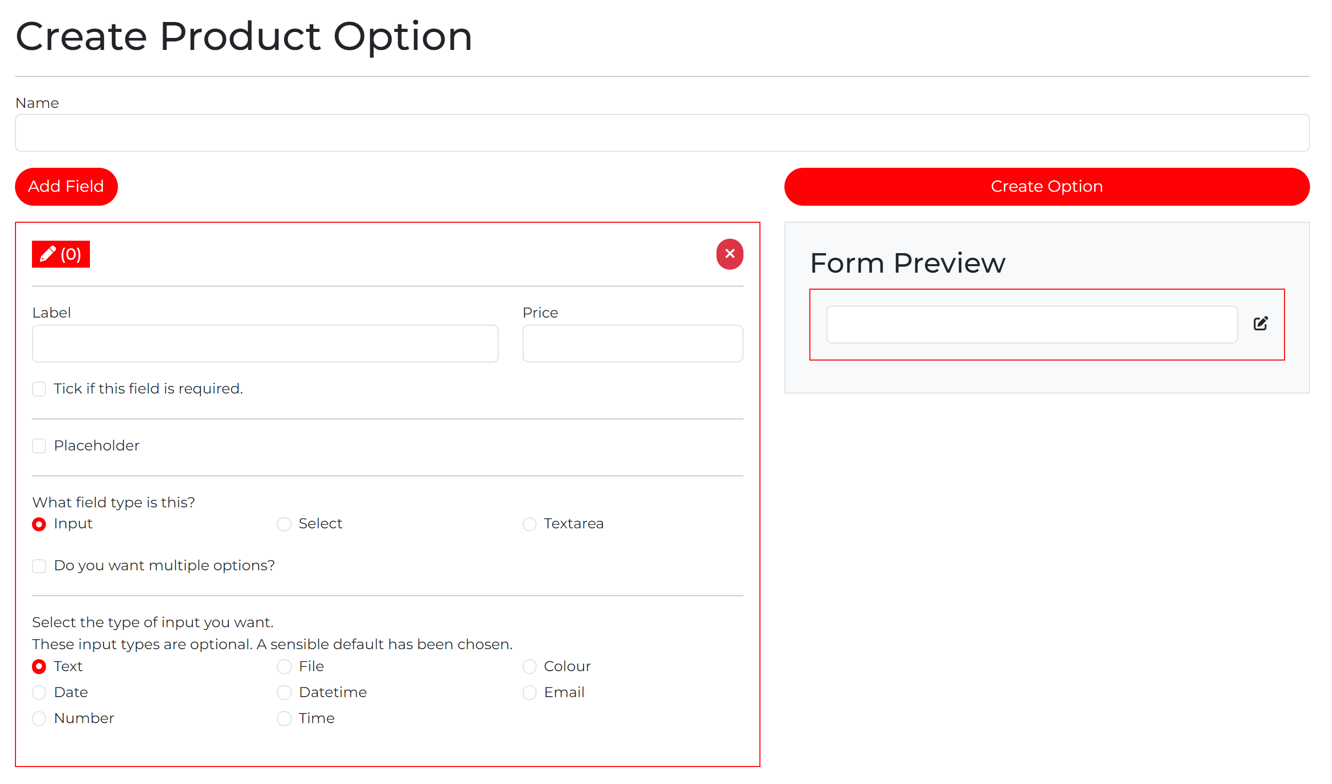Select the Input field type radio

pyautogui.click(x=39, y=524)
